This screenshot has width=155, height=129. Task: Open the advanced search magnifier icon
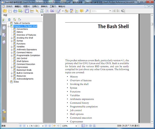pyautogui.click(x=123, y=11)
